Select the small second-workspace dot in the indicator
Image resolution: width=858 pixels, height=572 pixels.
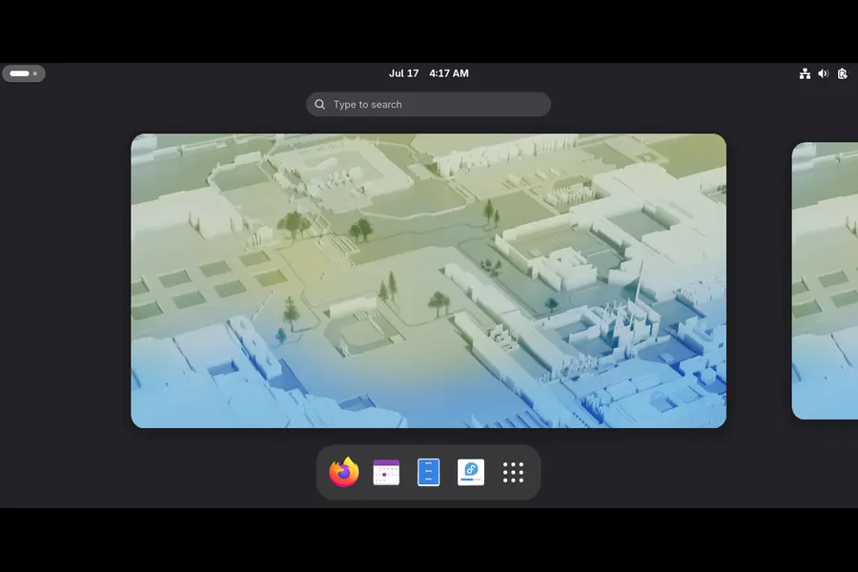pos(35,73)
